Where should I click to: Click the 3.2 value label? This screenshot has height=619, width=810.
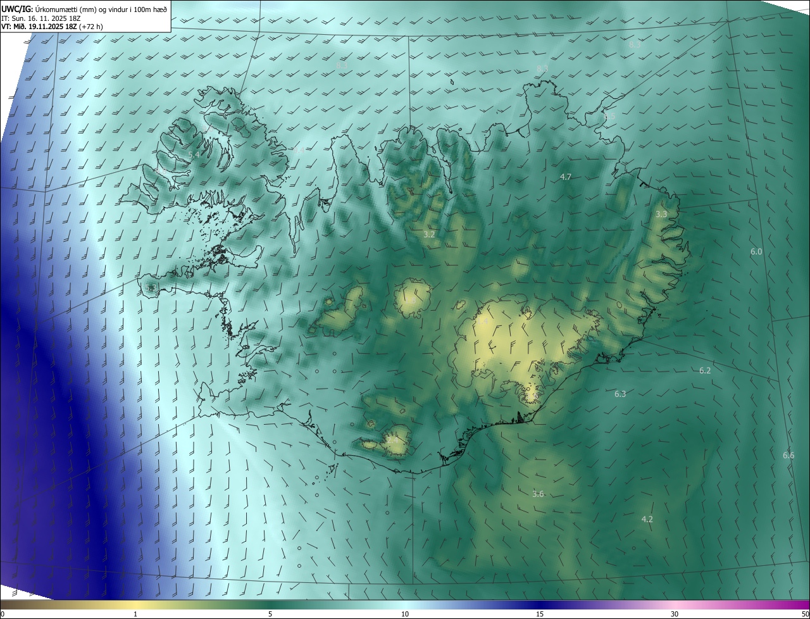pyautogui.click(x=429, y=234)
